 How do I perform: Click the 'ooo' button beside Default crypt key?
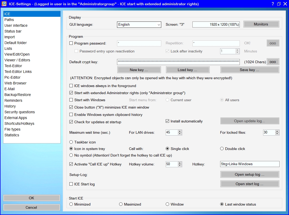(273, 62)
